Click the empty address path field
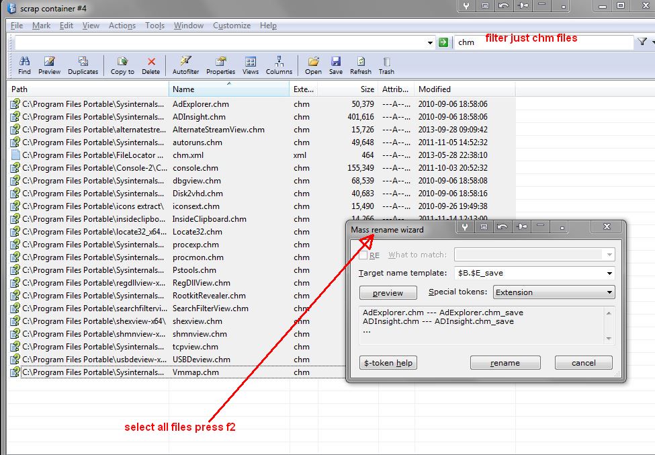 [220, 42]
